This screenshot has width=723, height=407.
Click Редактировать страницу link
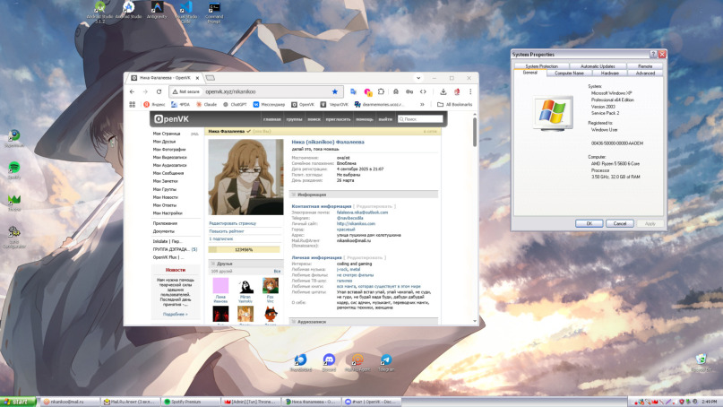(233, 223)
